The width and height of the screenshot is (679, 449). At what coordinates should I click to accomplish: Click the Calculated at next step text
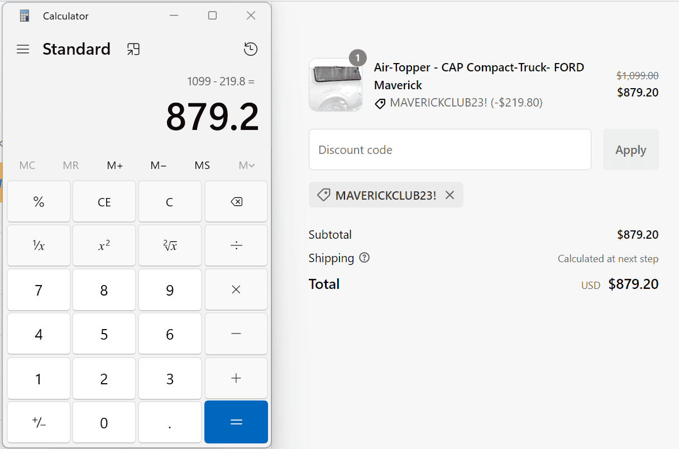point(608,259)
